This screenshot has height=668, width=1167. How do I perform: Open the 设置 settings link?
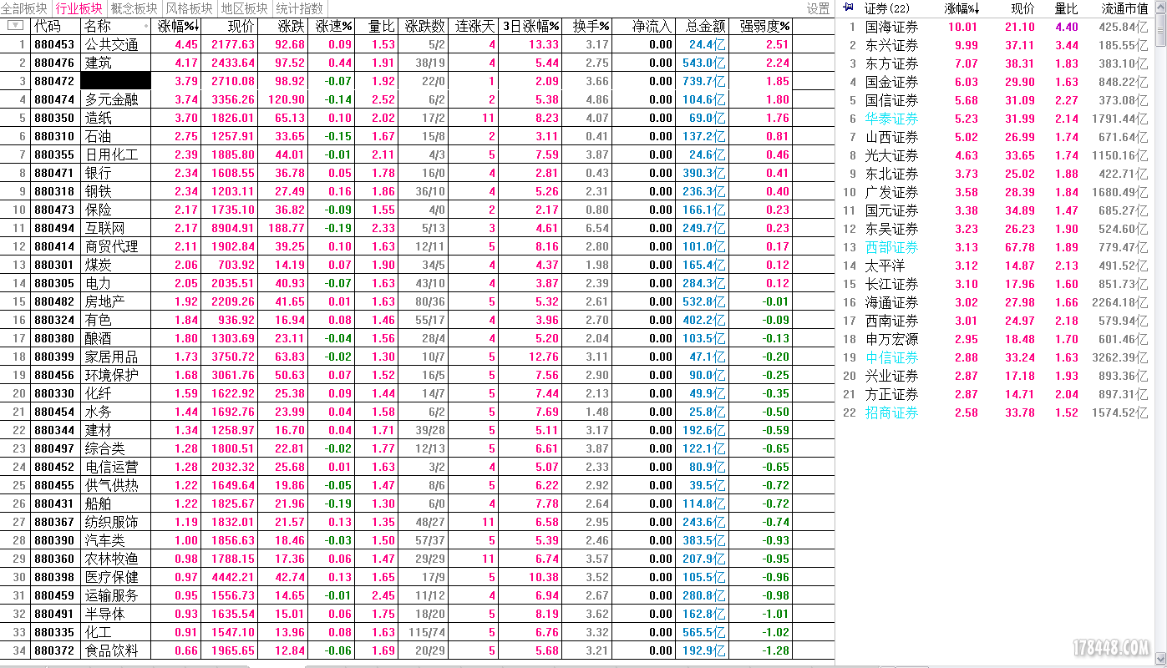(819, 8)
